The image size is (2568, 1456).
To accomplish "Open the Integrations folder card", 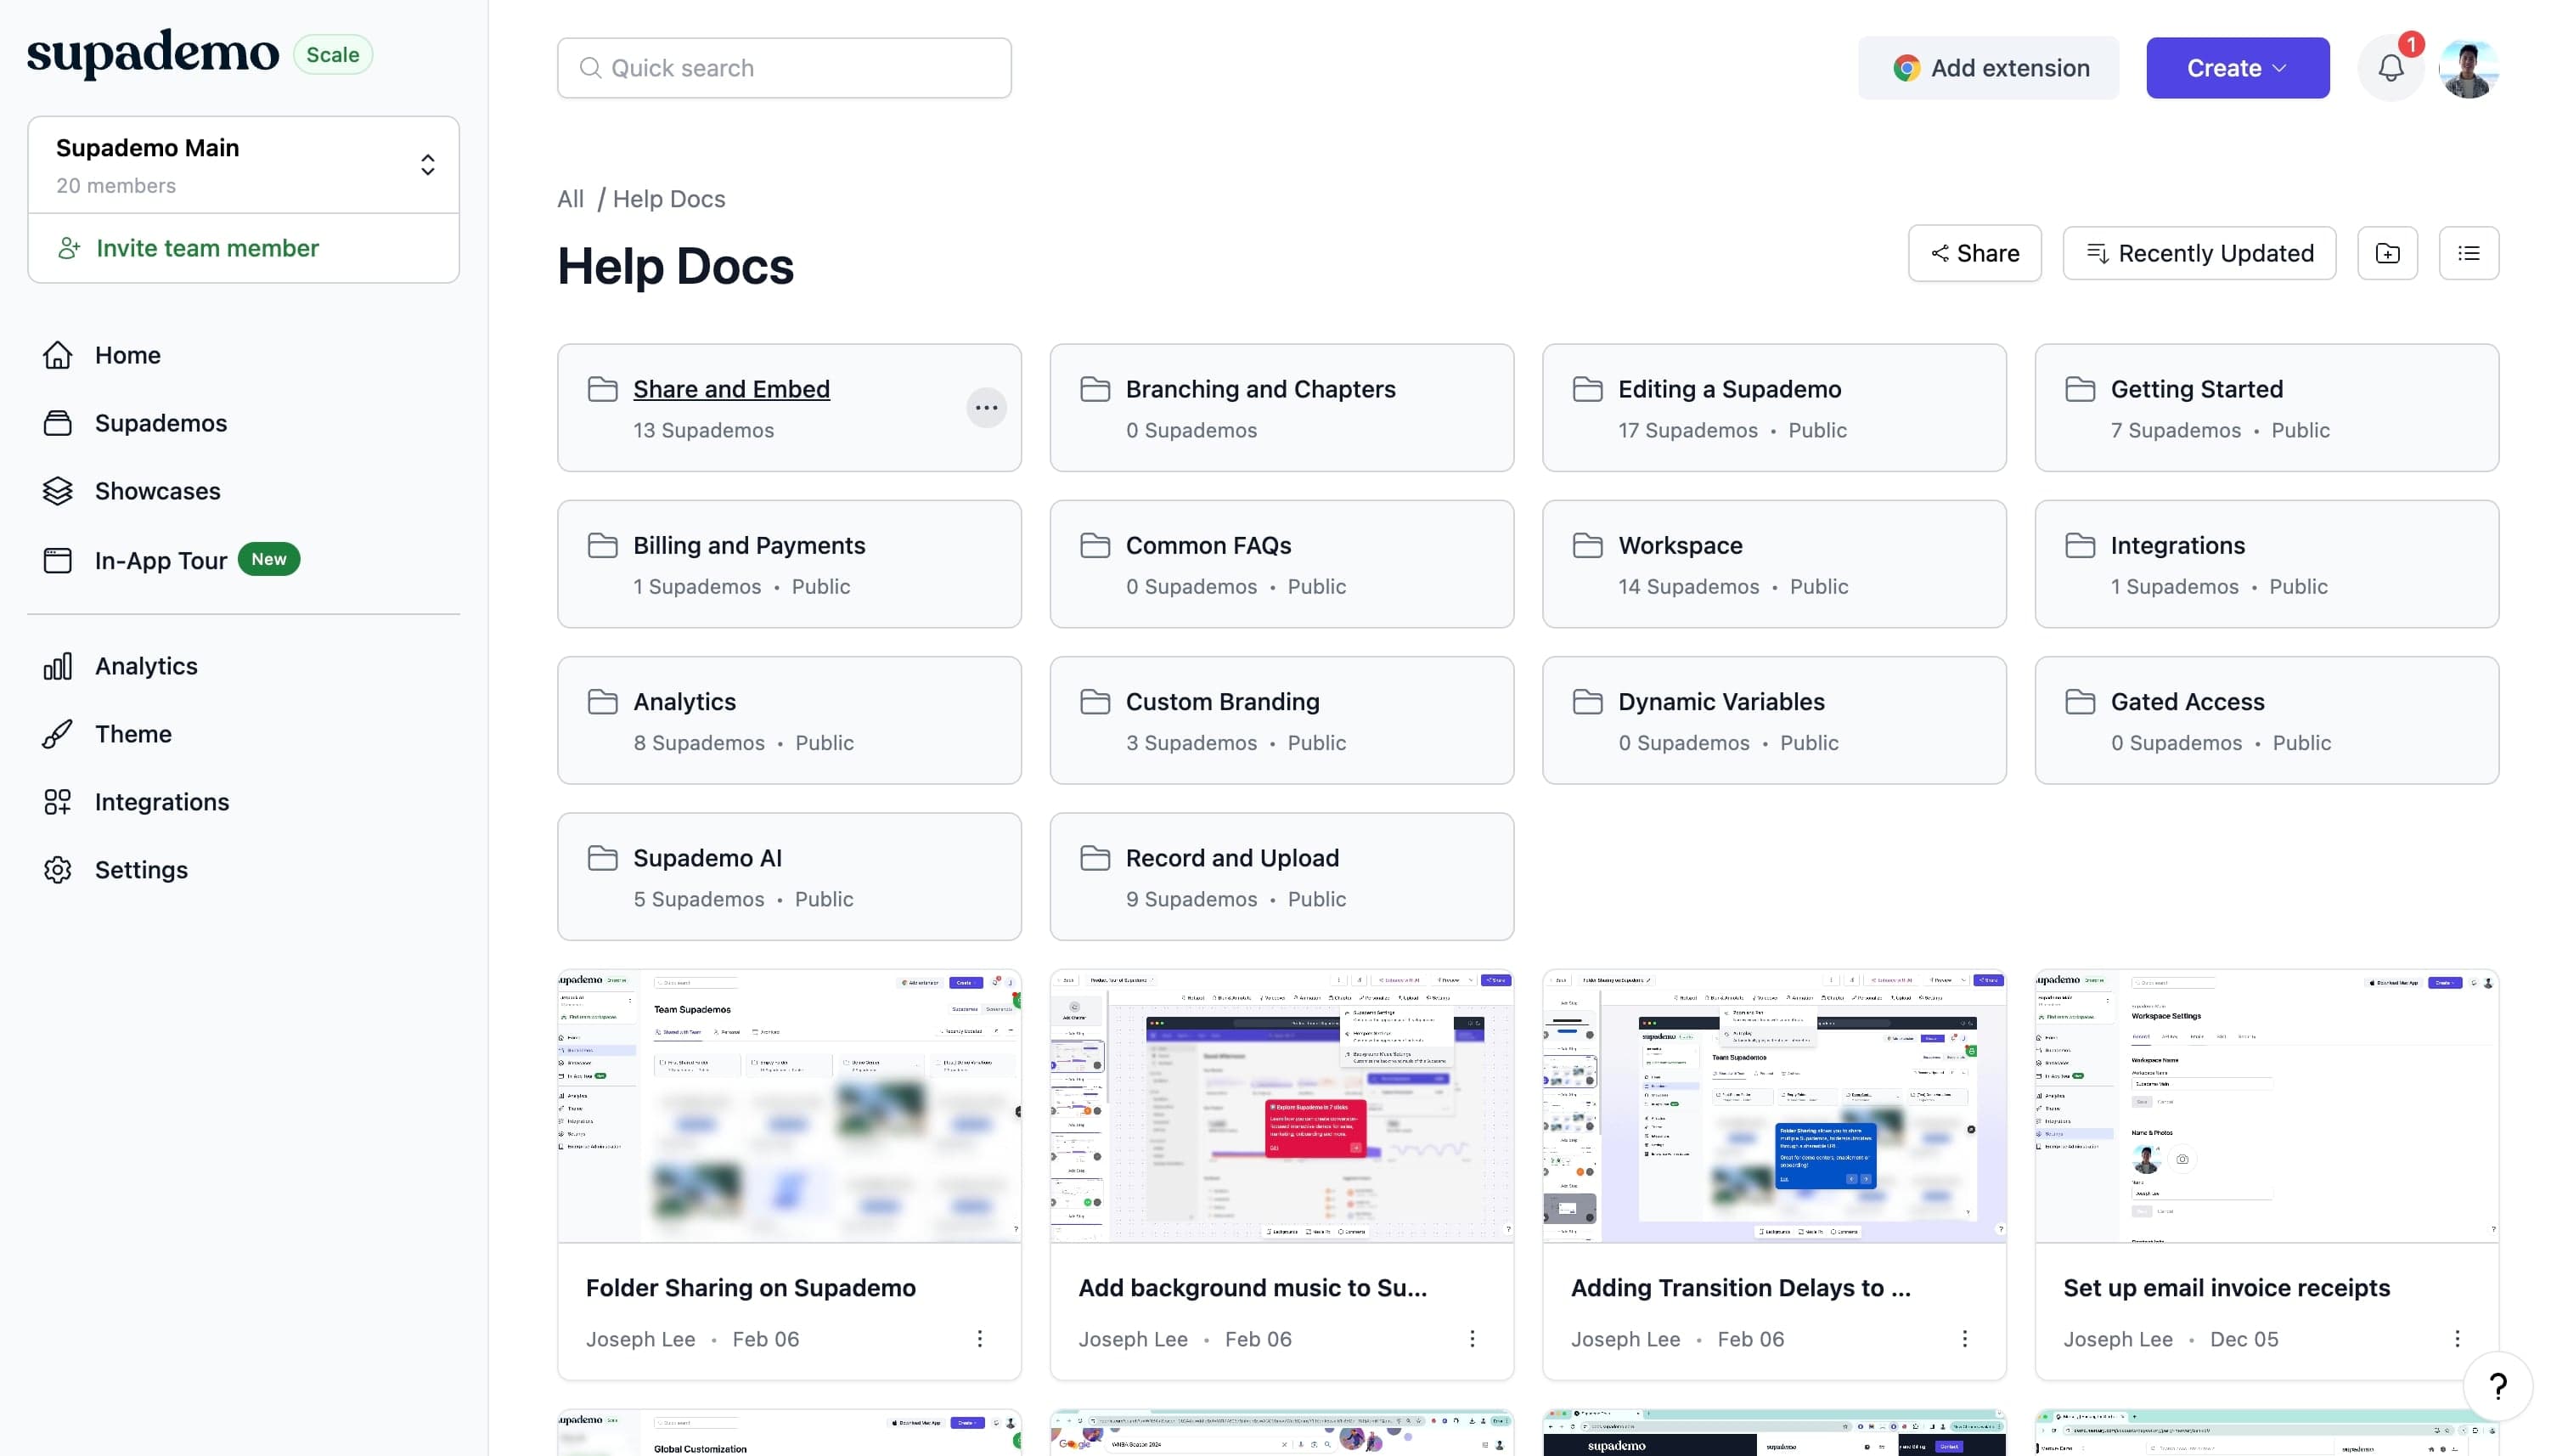I will coord(2267,564).
